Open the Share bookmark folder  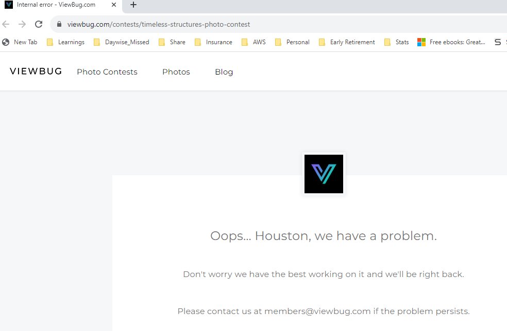pyautogui.click(x=177, y=42)
